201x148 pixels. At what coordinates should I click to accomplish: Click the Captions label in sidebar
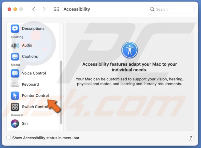[x=30, y=56]
